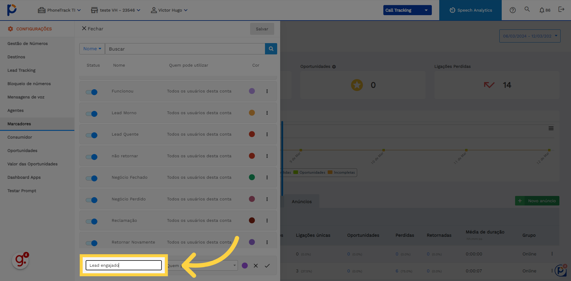This screenshot has width=571, height=281.
Task: Click the Lead Morno orange color swatch
Action: coord(252,113)
